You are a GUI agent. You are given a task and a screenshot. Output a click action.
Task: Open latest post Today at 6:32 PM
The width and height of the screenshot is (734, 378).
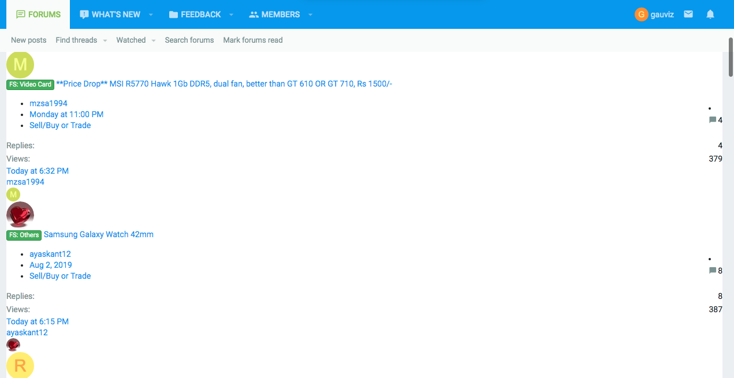pos(38,171)
